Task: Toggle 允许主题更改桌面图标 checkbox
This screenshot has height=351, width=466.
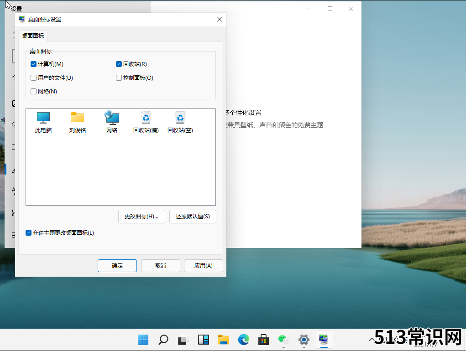Action: (29, 233)
